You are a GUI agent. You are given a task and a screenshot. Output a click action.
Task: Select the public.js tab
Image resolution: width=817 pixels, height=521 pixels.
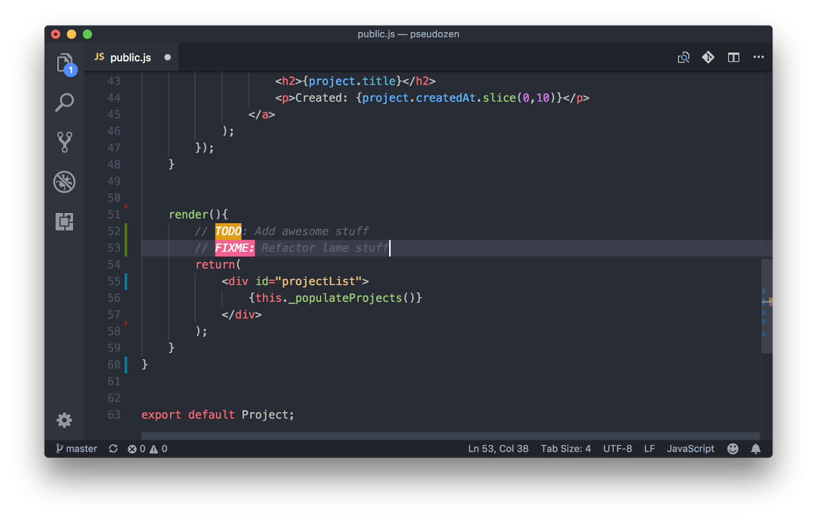pos(130,57)
